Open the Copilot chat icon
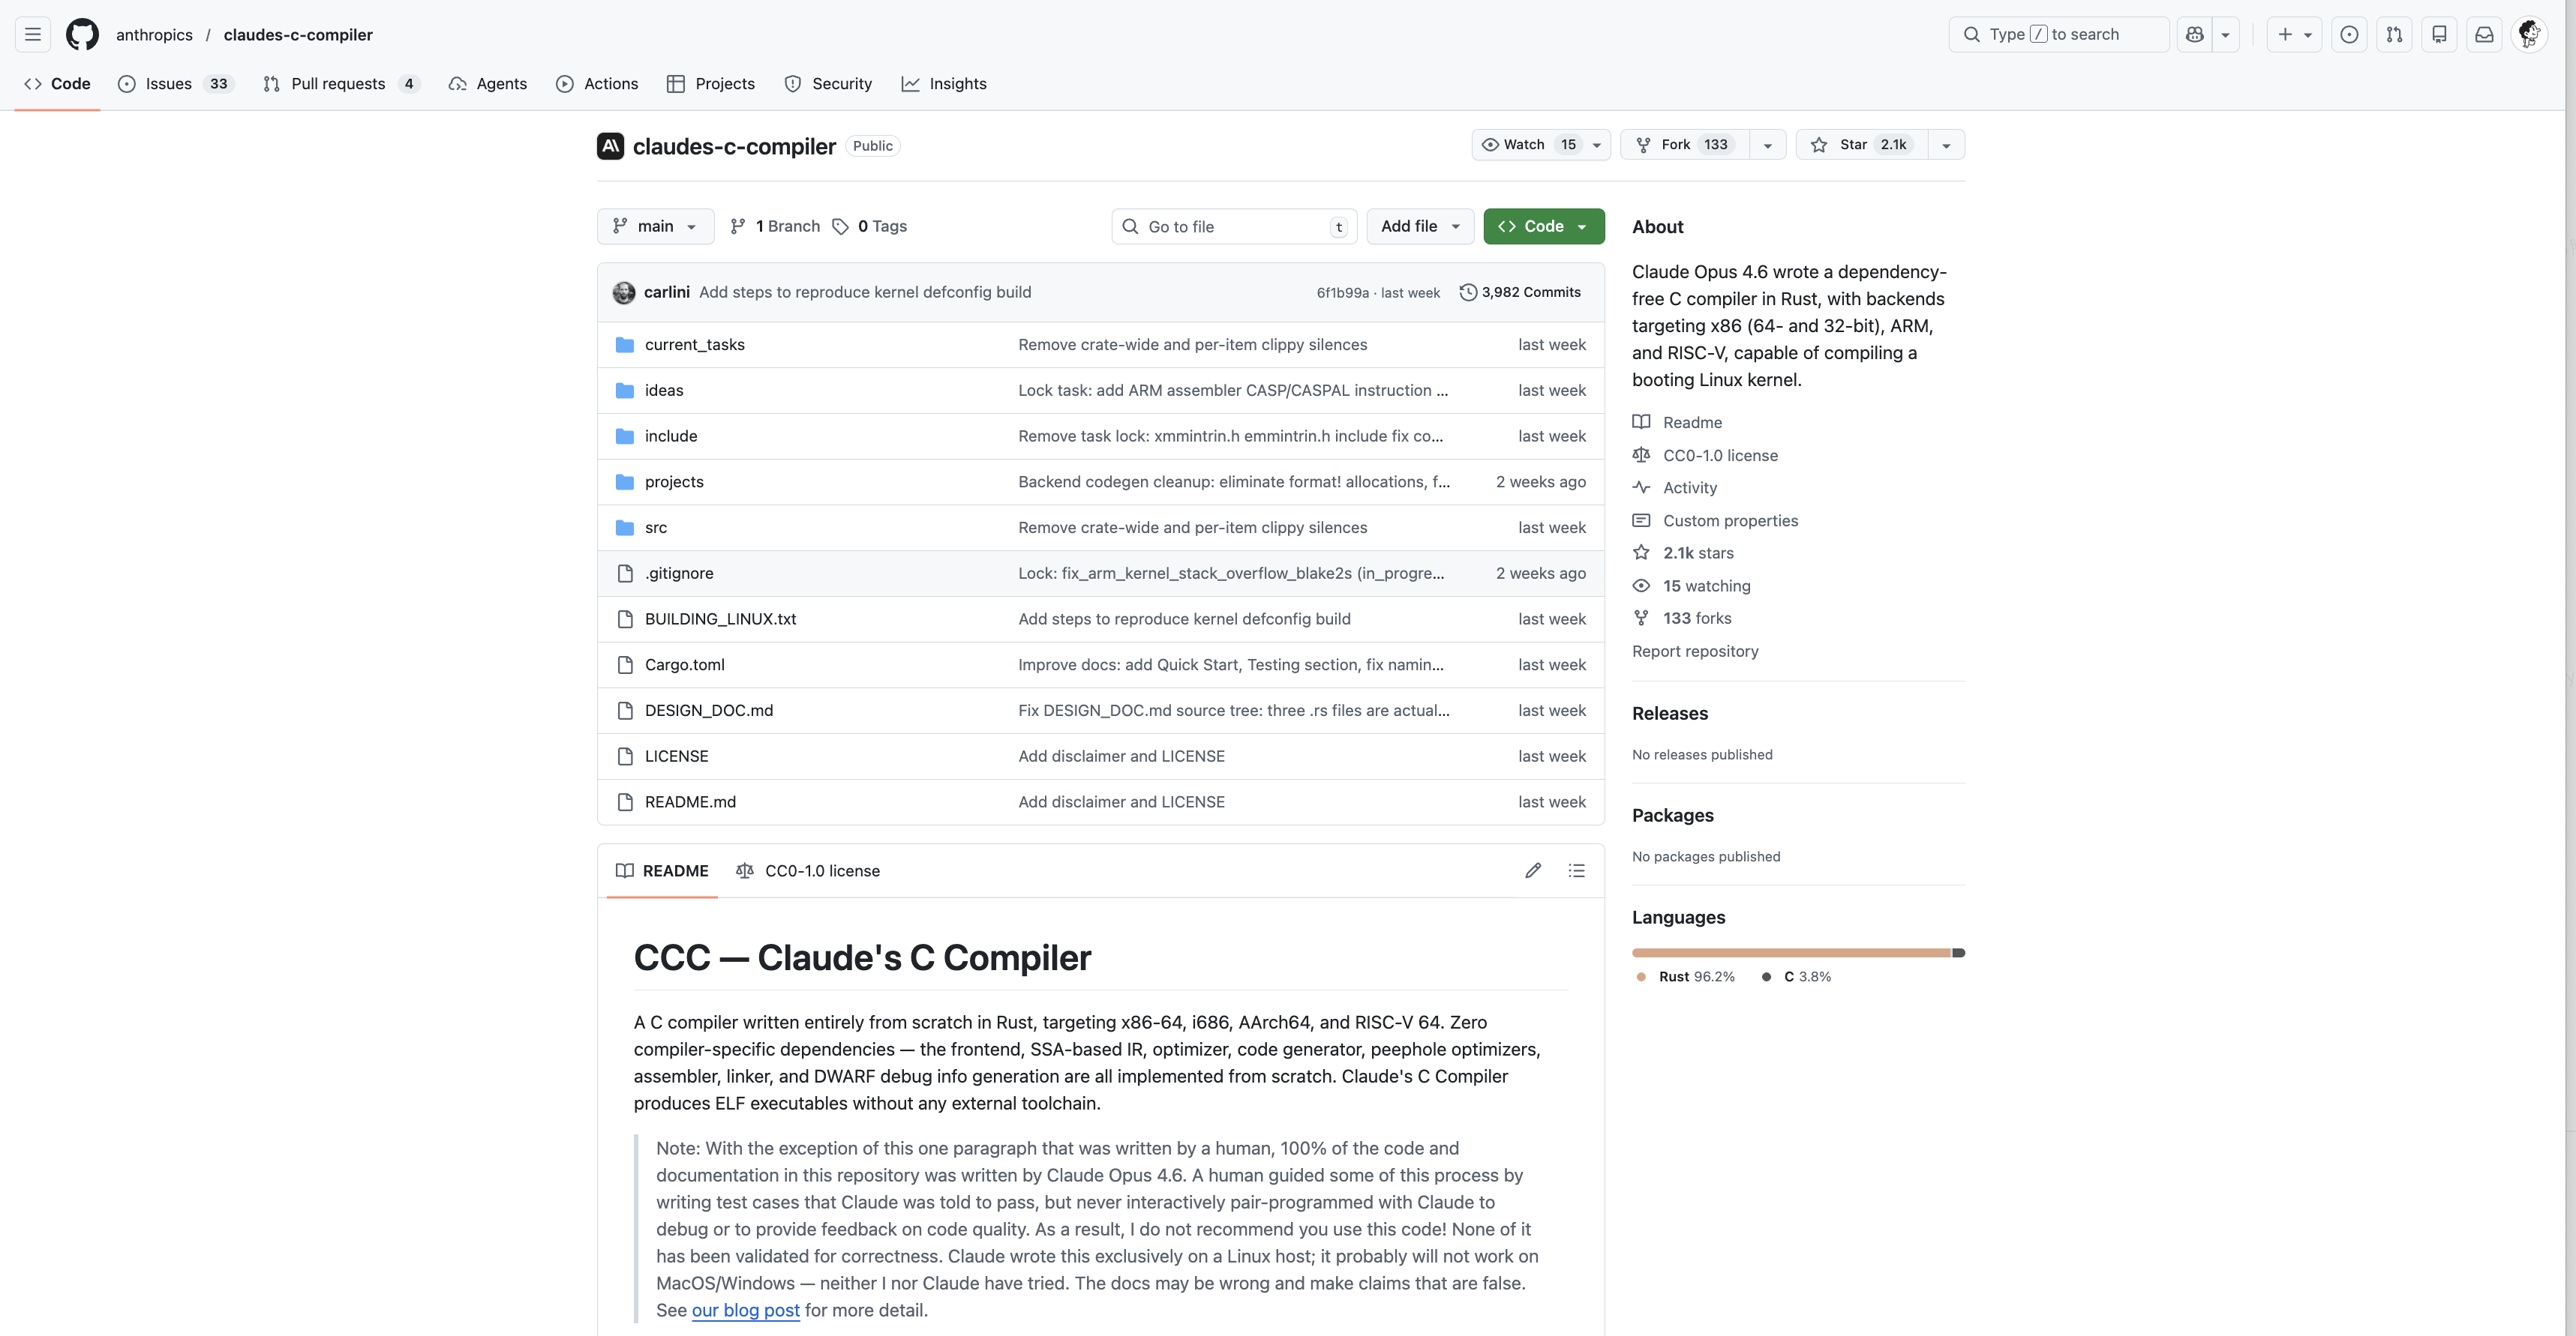The height and width of the screenshot is (1336, 2576). [x=2194, y=34]
